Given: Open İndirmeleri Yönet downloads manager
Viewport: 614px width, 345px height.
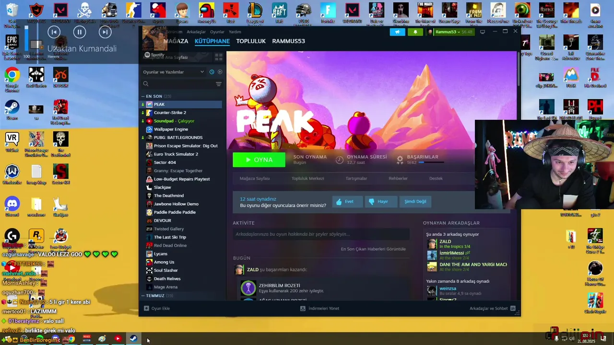Looking at the screenshot, I should (319, 309).
